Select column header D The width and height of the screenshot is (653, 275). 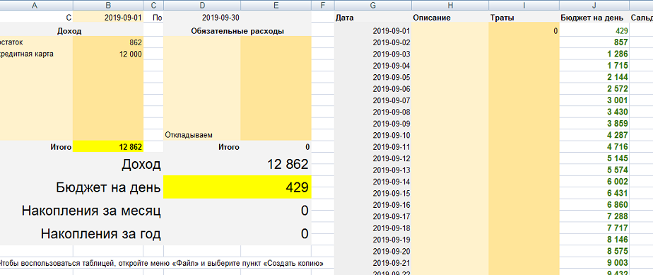(202, 6)
